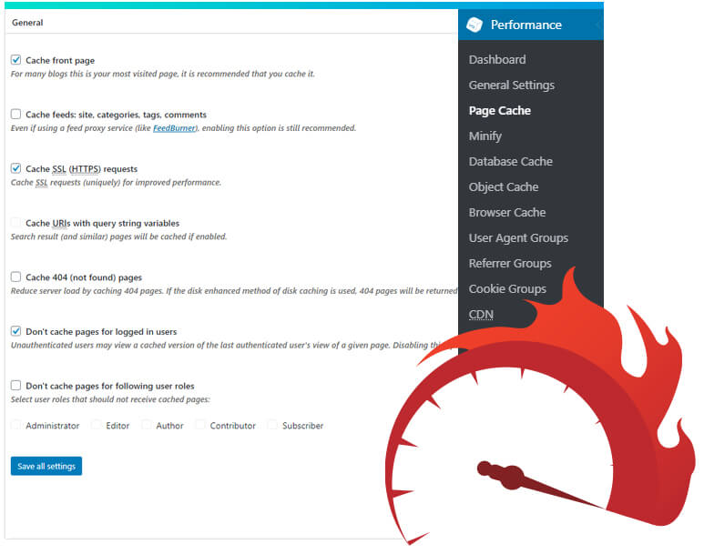Click 'Cache 404 (not found) pages' label
The height and width of the screenshot is (554, 704).
pos(84,277)
